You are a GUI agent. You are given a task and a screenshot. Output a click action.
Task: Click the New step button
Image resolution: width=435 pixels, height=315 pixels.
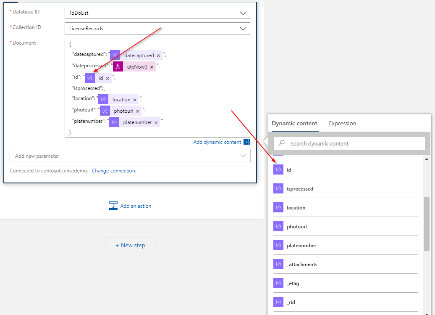[130, 245]
